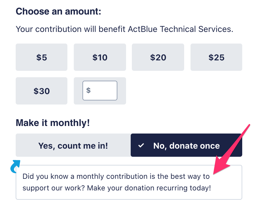Click the 'Make it monthly!' heading
The image size is (255, 209).
click(53, 122)
